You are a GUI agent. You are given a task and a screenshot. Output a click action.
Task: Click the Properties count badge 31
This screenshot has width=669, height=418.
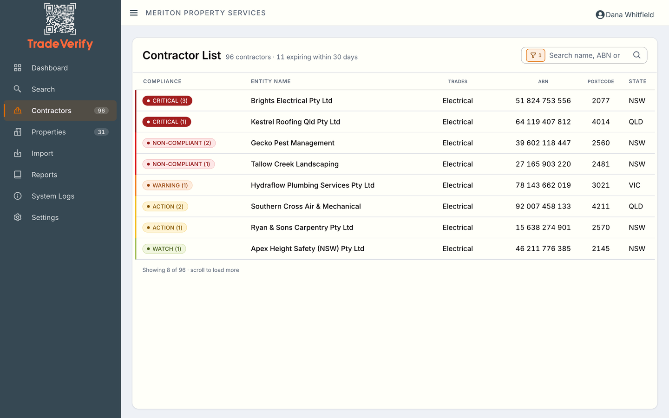[x=101, y=132]
